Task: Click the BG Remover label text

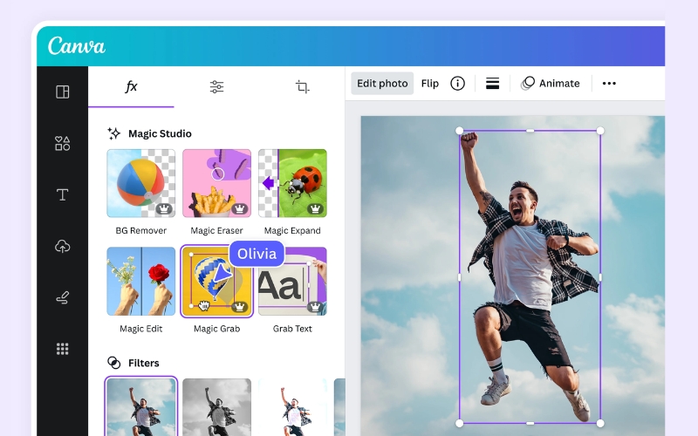Action: click(x=141, y=230)
